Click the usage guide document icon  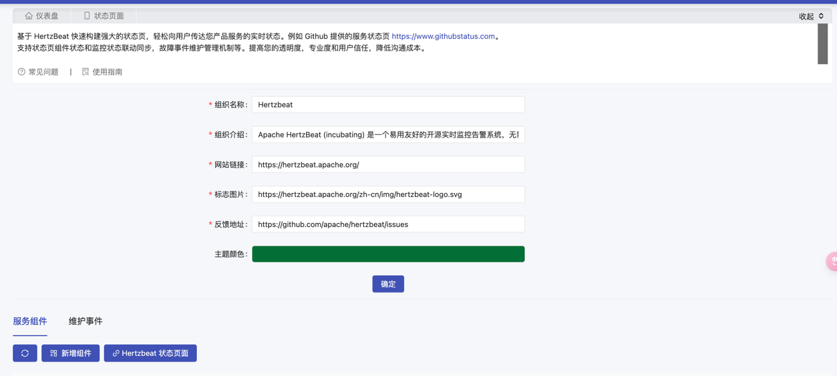click(x=86, y=71)
